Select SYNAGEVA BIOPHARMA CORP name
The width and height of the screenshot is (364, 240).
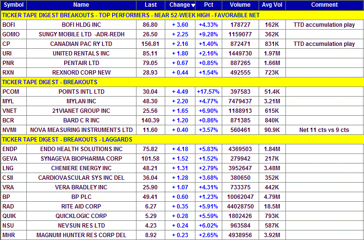pyautogui.click(x=81, y=159)
